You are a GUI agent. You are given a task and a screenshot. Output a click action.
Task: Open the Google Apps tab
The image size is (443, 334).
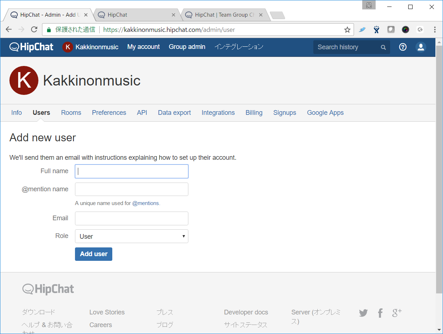click(325, 113)
